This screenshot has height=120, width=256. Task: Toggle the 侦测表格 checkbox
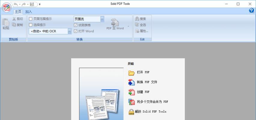(x=76, y=25)
